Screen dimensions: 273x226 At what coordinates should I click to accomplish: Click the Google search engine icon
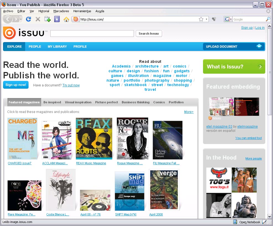coord(227,19)
